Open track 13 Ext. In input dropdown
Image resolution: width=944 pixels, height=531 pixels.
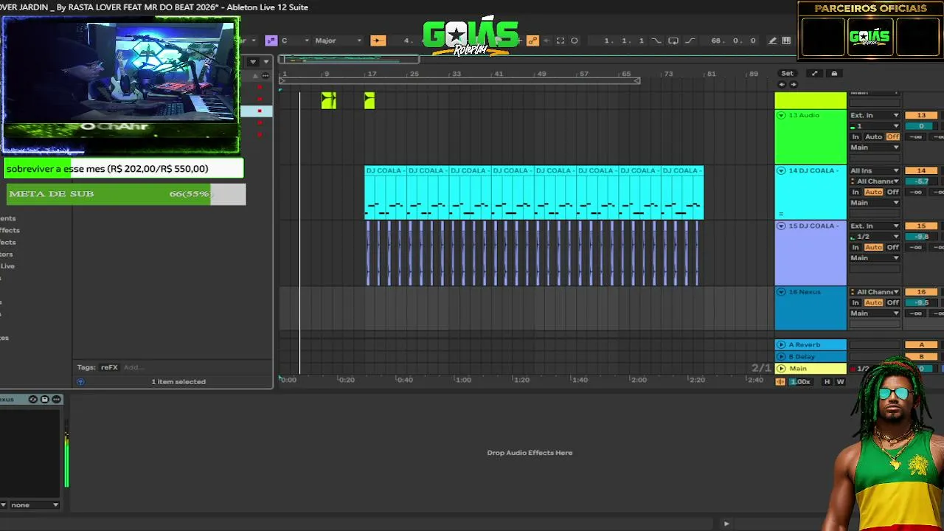pos(875,116)
